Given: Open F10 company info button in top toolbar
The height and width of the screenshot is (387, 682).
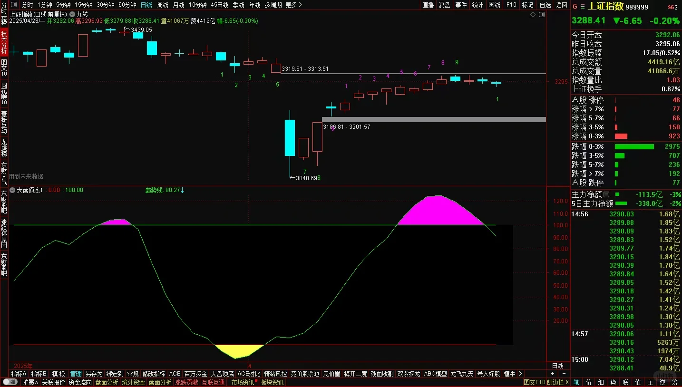Looking at the screenshot, I should (511, 5).
